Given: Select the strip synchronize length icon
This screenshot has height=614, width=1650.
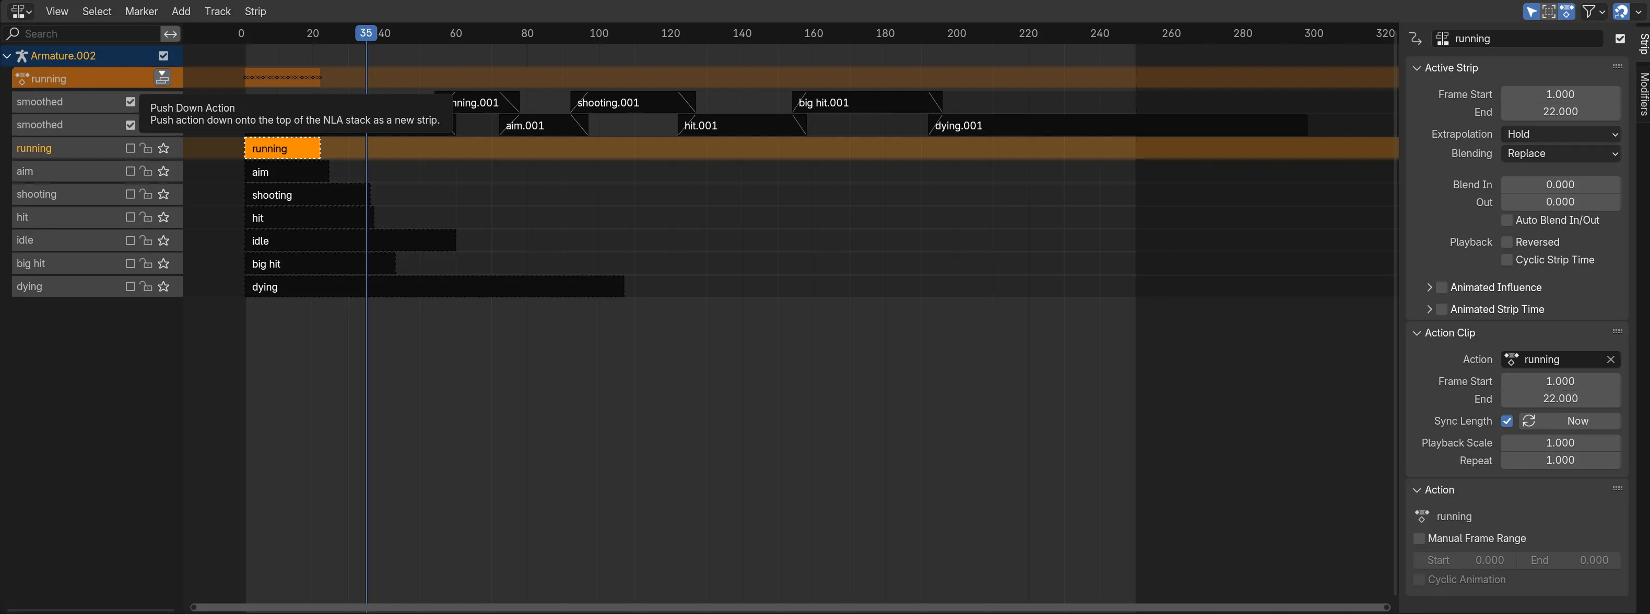Looking at the screenshot, I should click(x=1530, y=420).
